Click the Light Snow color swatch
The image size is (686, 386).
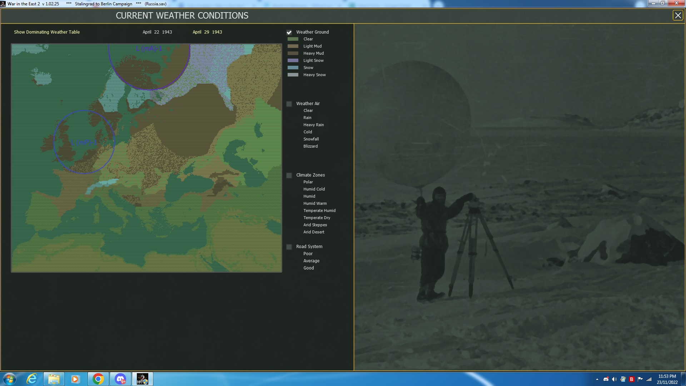[x=293, y=60]
